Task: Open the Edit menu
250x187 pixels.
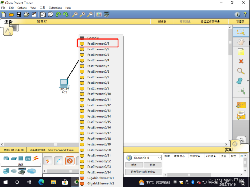Action: 11,8
